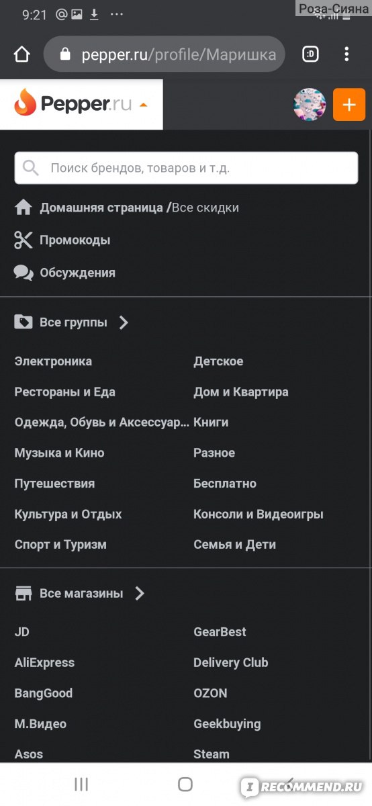
Task: Open the user profile avatar
Action: point(310,105)
